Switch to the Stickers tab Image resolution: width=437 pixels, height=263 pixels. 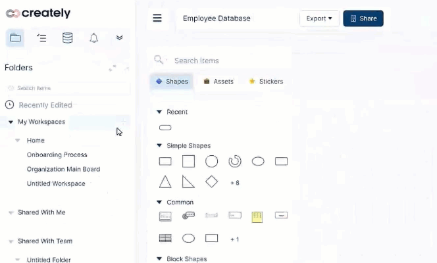[x=266, y=82]
